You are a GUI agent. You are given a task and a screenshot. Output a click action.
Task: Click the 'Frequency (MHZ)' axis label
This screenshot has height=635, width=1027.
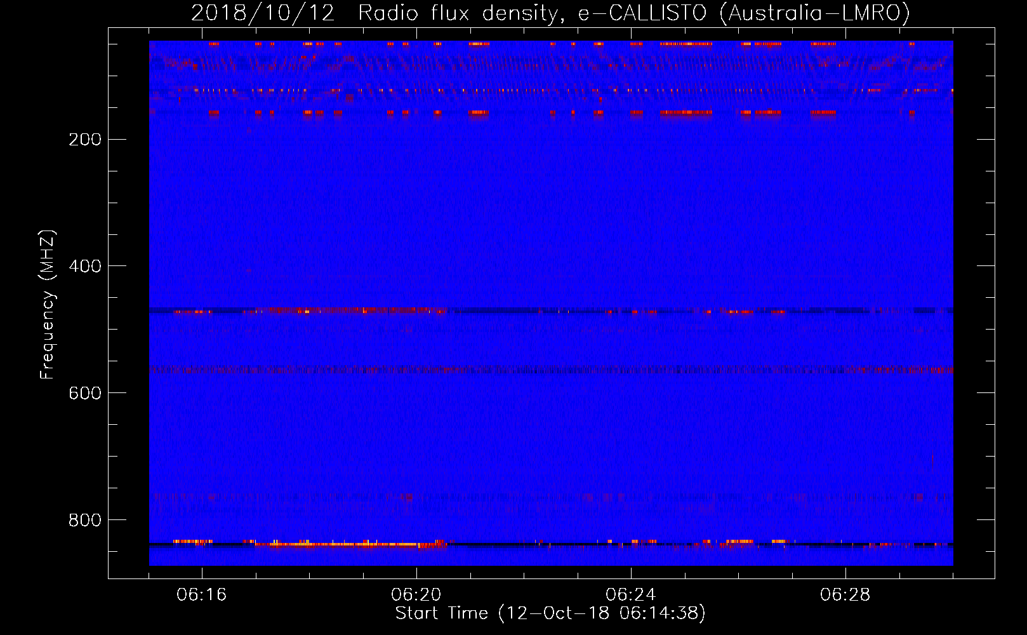pos(48,305)
